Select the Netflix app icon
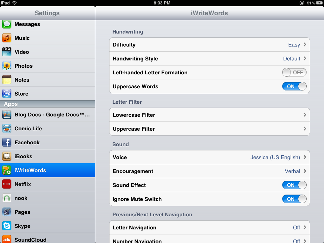This screenshot has width=324, height=243. point(7,184)
